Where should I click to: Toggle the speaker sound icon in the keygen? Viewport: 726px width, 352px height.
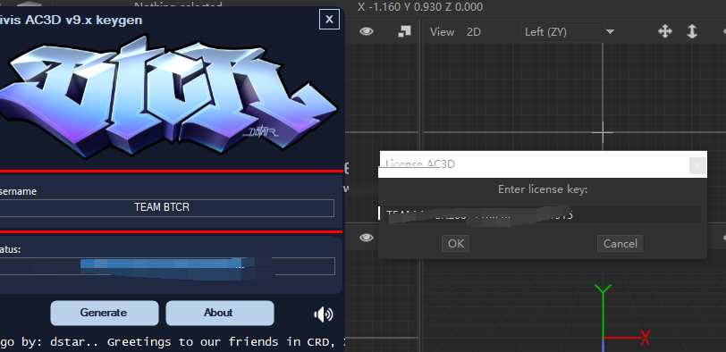pos(323,314)
